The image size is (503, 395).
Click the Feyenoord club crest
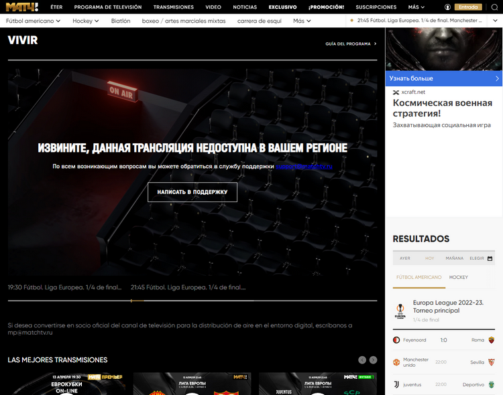tap(396, 340)
